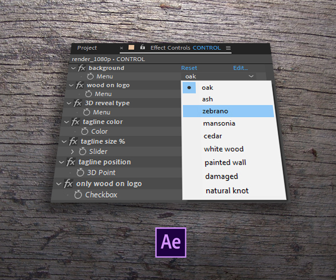Select damaged background option

pos(231,176)
